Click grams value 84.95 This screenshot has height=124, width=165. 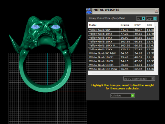124,53
